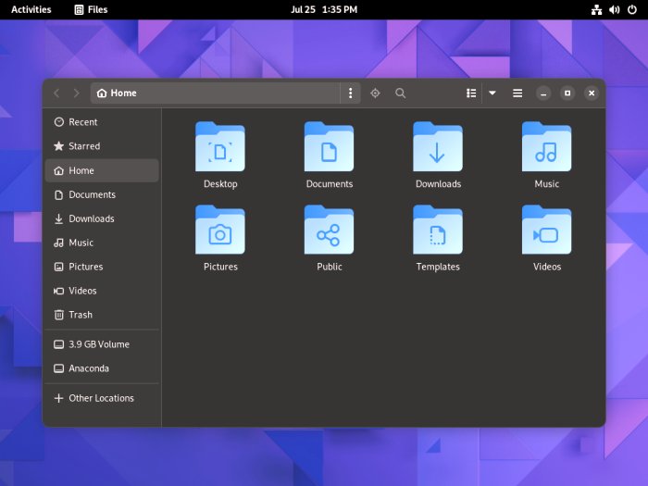The height and width of the screenshot is (486, 648).
Task: Go back with the left arrow button
Action: pos(56,93)
